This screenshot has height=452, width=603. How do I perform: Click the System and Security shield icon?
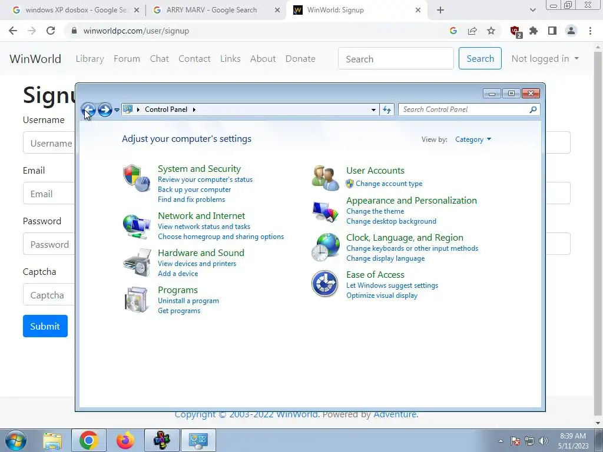[137, 178]
